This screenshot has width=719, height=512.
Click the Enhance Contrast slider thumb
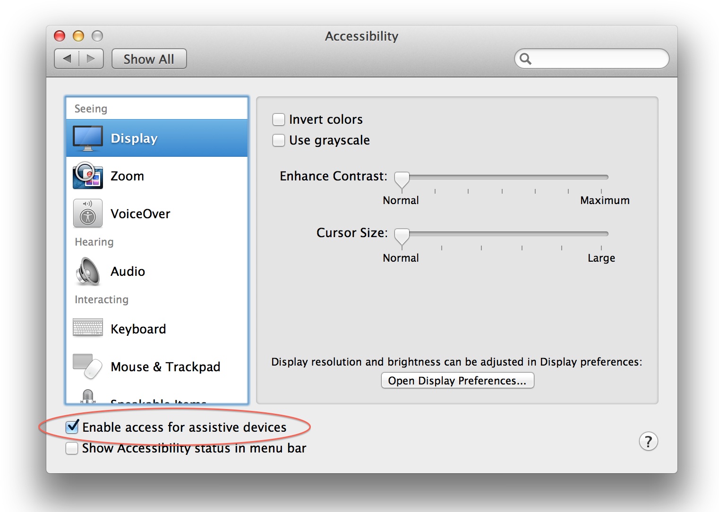point(402,180)
